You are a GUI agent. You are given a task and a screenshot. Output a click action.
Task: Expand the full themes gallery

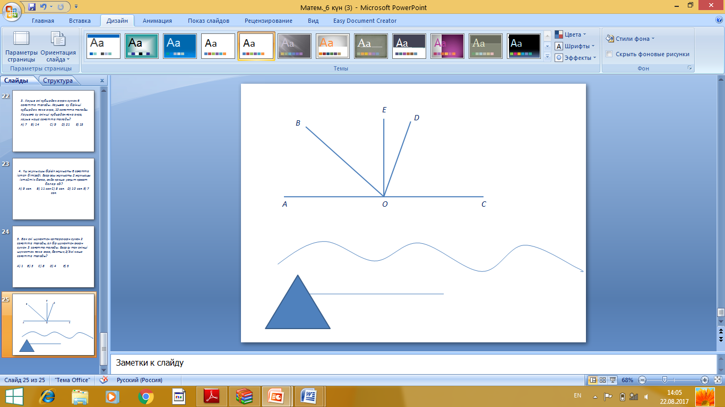pos(548,57)
